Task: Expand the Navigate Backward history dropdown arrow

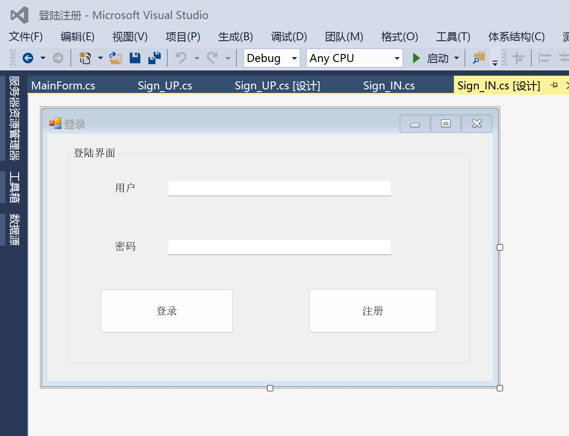Action: pyautogui.click(x=43, y=58)
